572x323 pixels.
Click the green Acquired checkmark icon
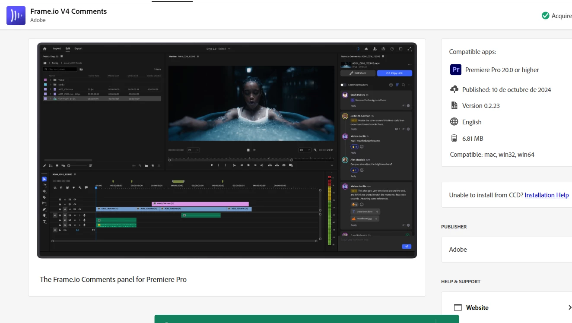coord(546,16)
